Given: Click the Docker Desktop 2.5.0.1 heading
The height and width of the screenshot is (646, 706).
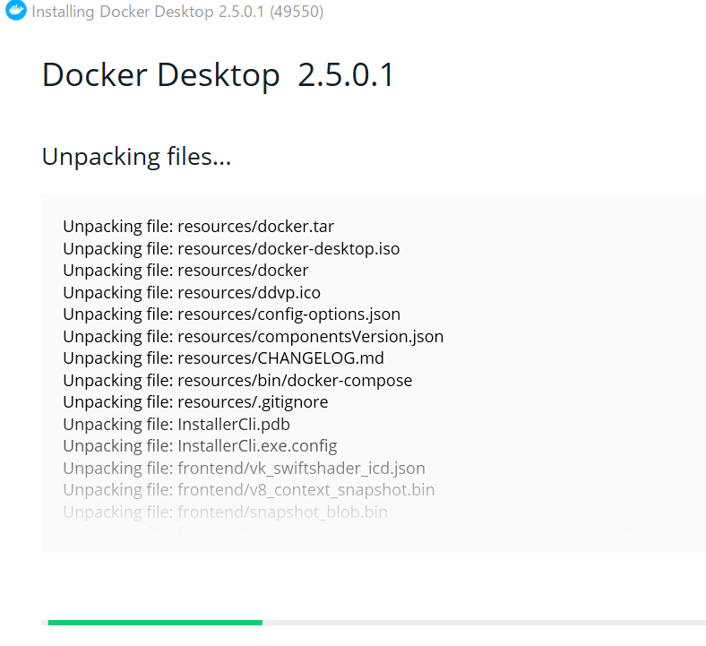Looking at the screenshot, I should click(218, 75).
